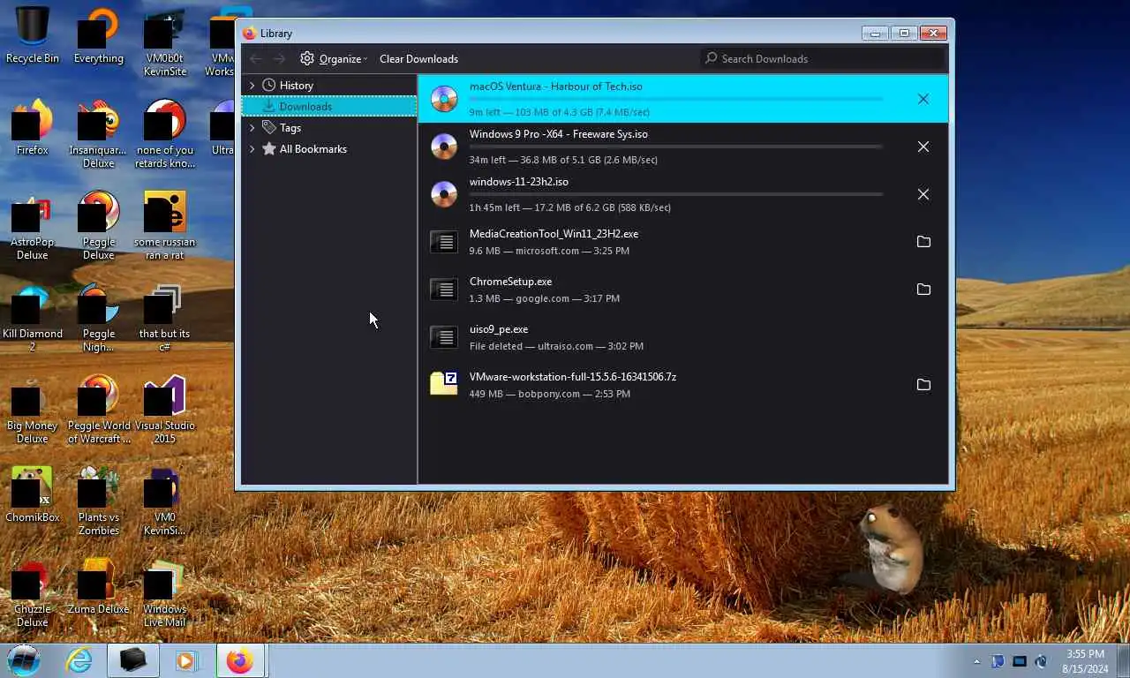Go forward with the Library forward arrow
Image resolution: width=1130 pixels, height=678 pixels.
279,59
